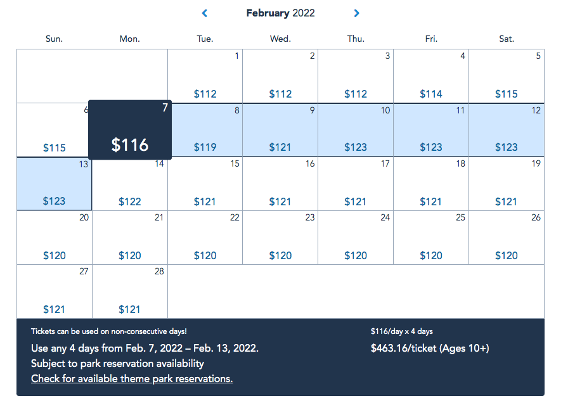Pick February 16 date cell
This screenshot has width=575, height=403.
click(x=280, y=184)
